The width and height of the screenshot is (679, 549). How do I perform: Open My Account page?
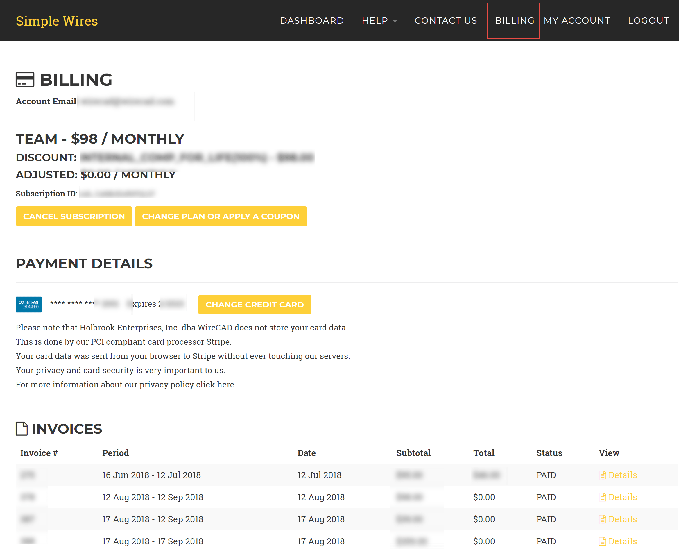(x=576, y=21)
